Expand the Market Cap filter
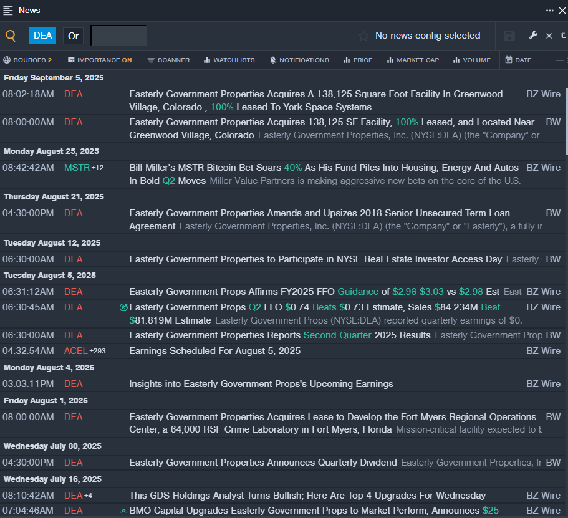The image size is (568, 518). pyautogui.click(x=413, y=60)
